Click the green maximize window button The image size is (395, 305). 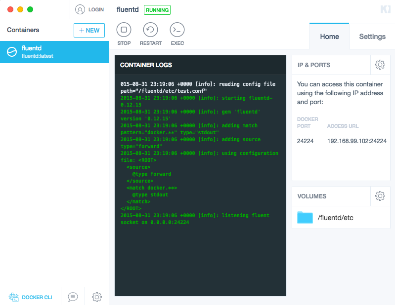click(30, 9)
